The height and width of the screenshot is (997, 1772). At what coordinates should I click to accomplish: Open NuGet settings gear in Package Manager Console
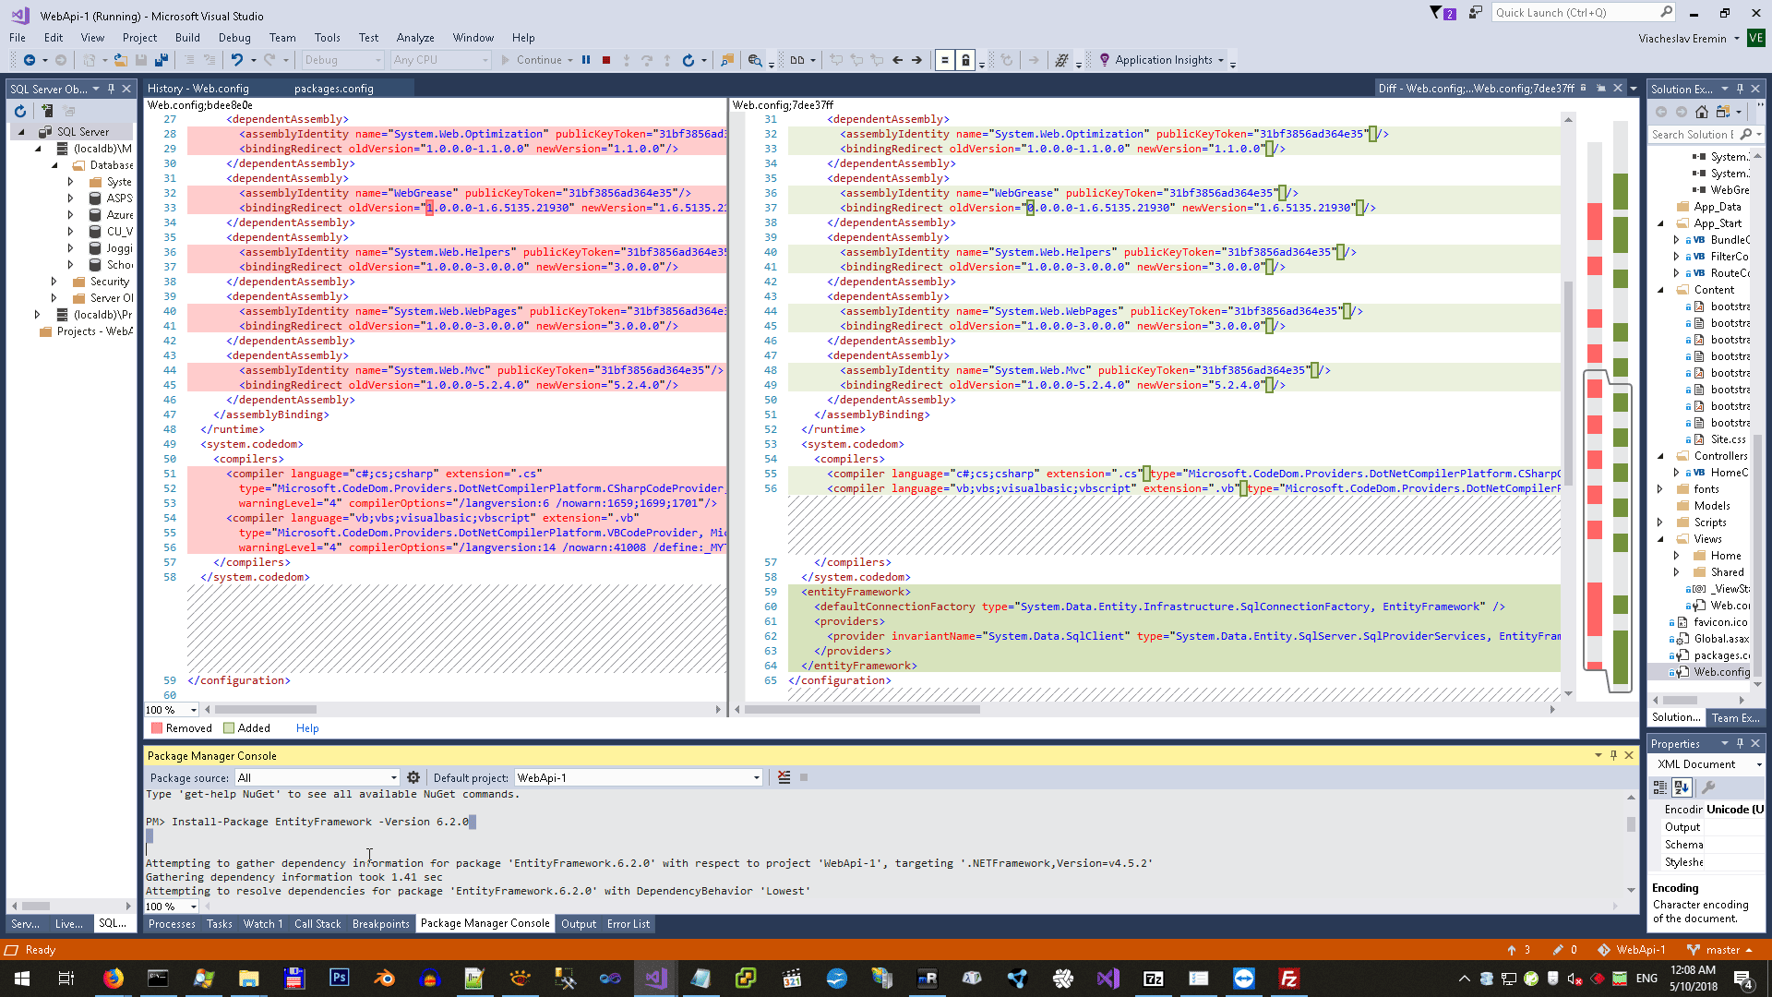413,777
